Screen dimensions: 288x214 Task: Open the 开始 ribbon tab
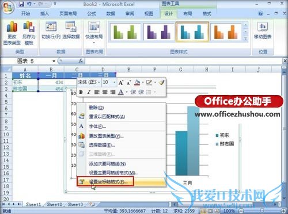tap(25, 14)
